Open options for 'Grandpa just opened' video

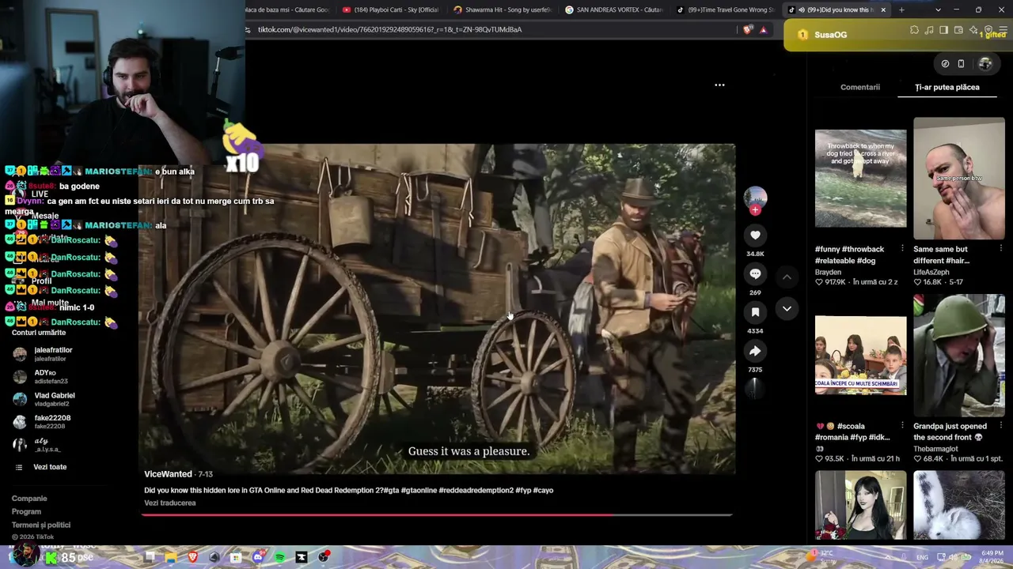(1000, 426)
